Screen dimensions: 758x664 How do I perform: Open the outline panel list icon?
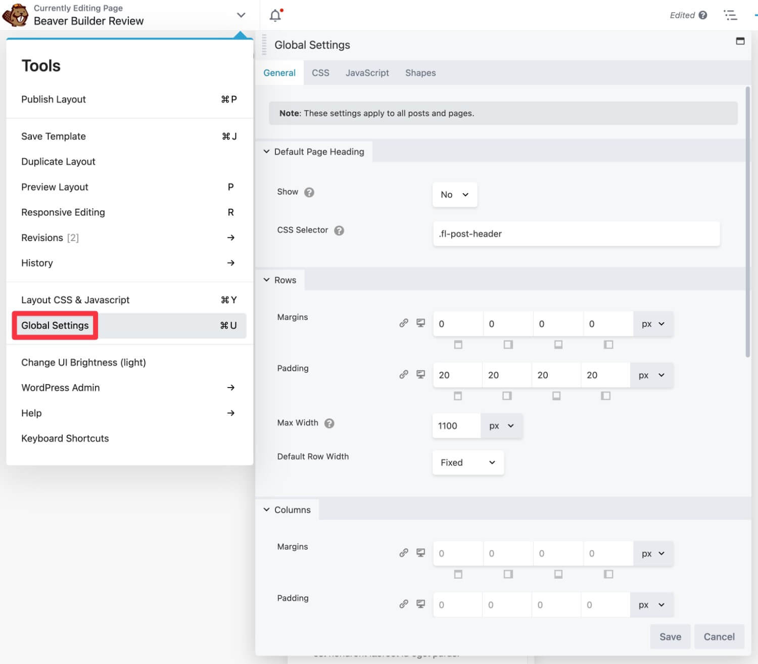730,15
